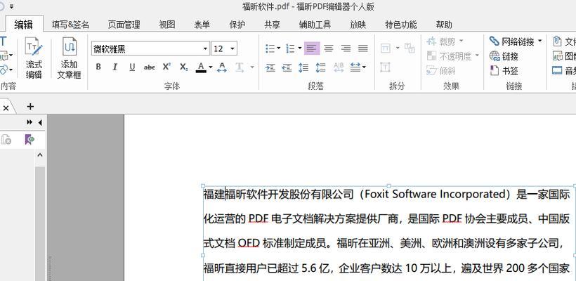Click the grayed character scale AB icon
The image size is (576, 281).
(339, 67)
